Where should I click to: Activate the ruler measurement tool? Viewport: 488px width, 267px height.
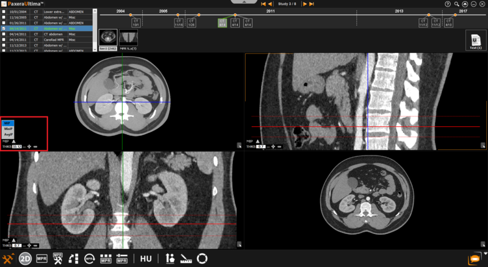(x=185, y=258)
